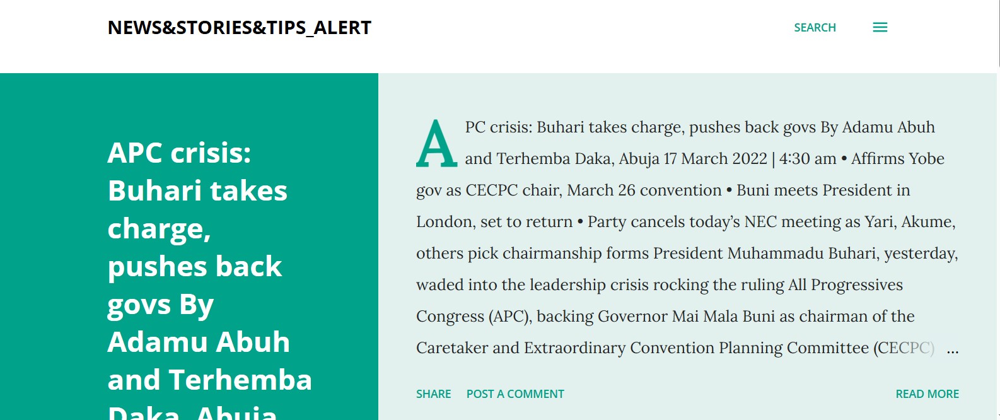
Task: Click the snippet line starting 'Congress (APC)'
Action: (665, 317)
